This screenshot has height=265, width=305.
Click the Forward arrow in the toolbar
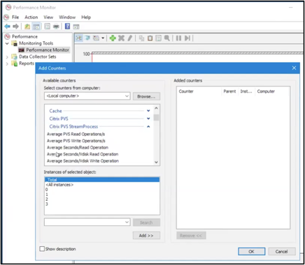coord(15,26)
